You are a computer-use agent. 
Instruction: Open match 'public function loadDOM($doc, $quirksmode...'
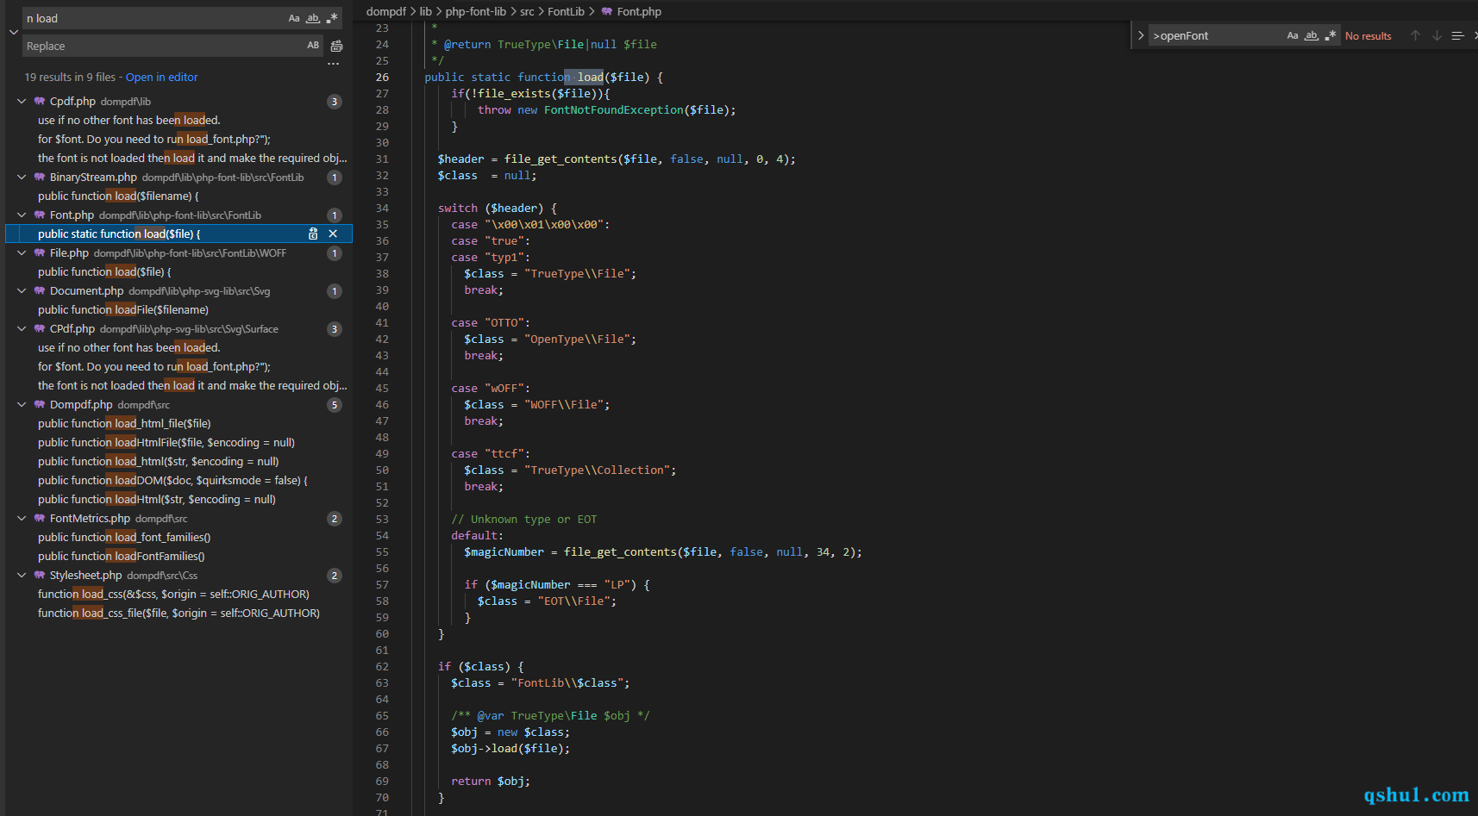[172, 480]
